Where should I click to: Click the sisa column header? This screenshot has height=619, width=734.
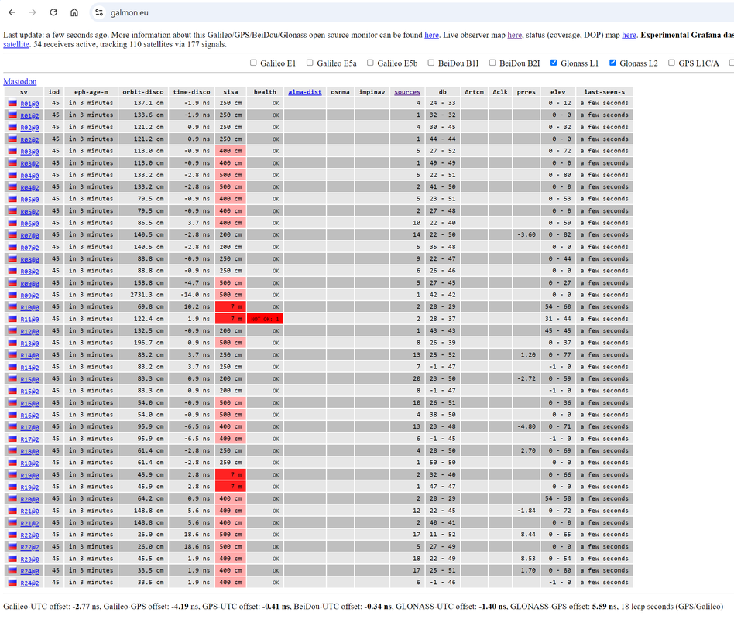click(230, 92)
